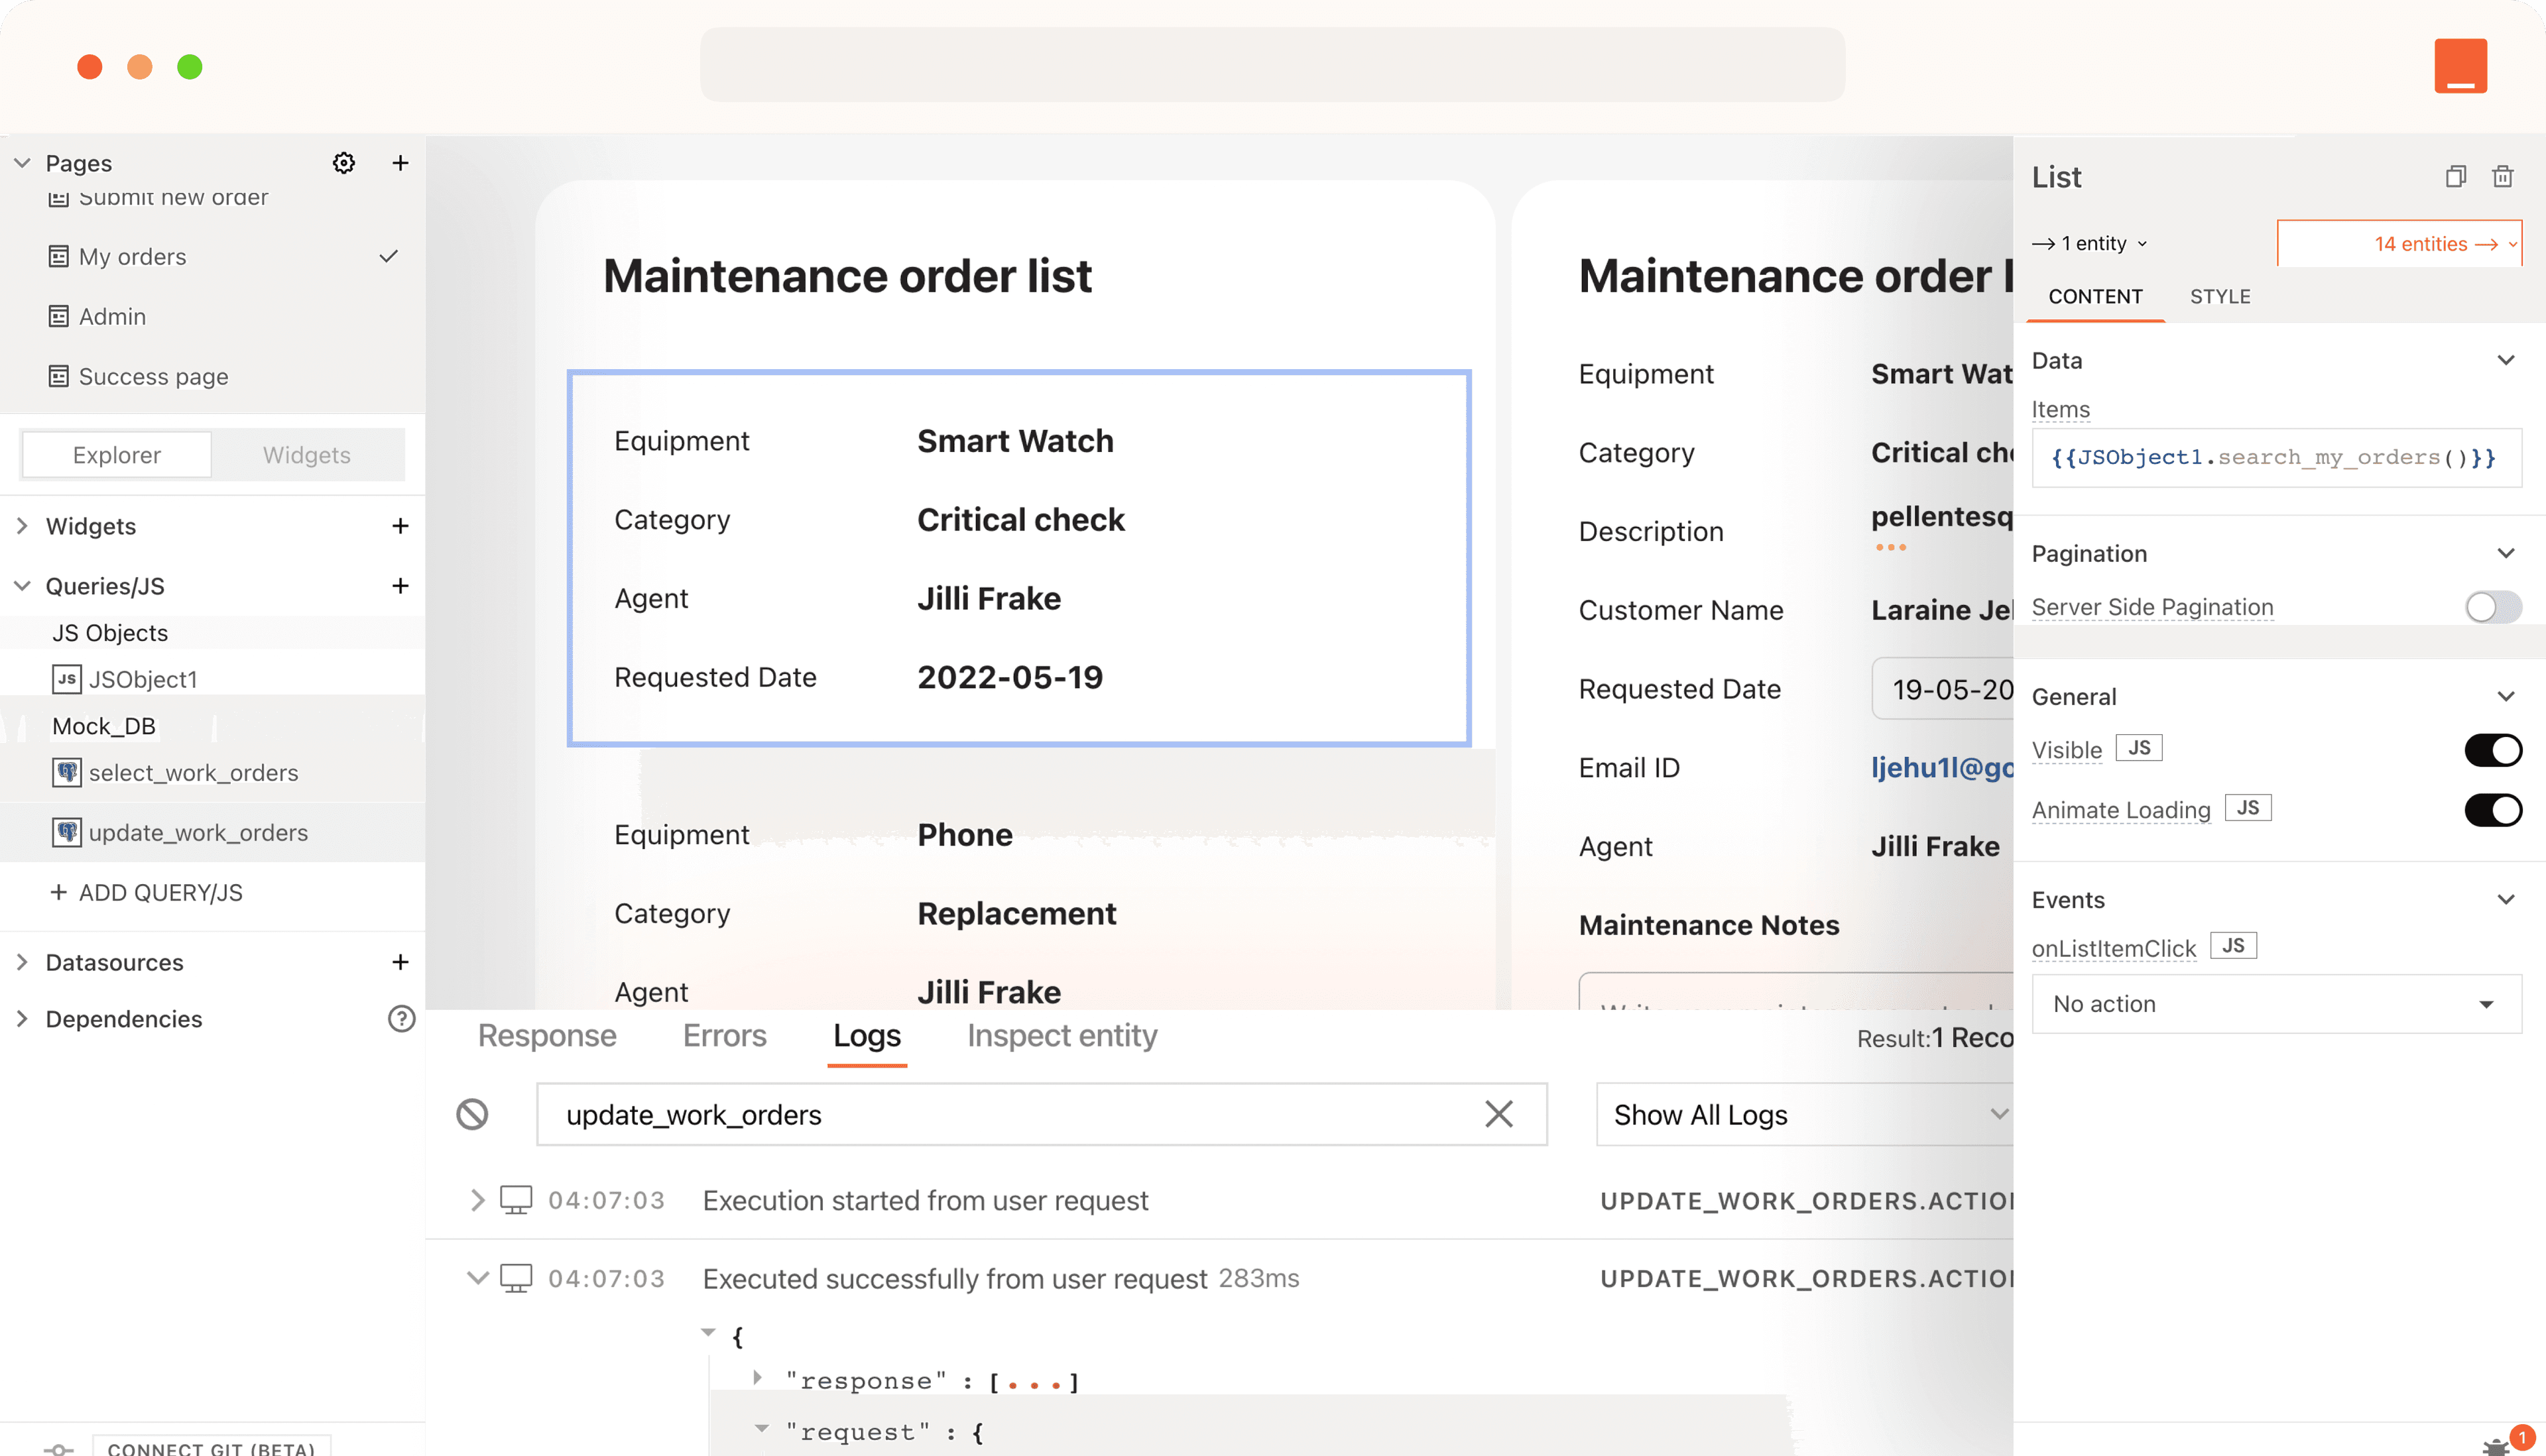Disable the Visible toggle
The height and width of the screenshot is (1456, 2546).
pyautogui.click(x=2493, y=749)
